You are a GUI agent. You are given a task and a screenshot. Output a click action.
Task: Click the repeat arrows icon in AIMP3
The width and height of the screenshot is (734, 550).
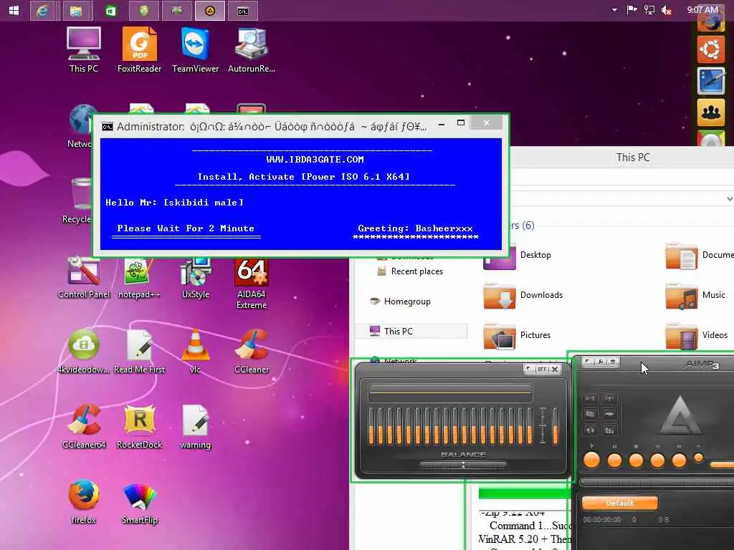[591, 430]
